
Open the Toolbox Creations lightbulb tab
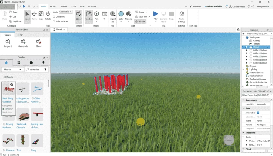[43, 63]
